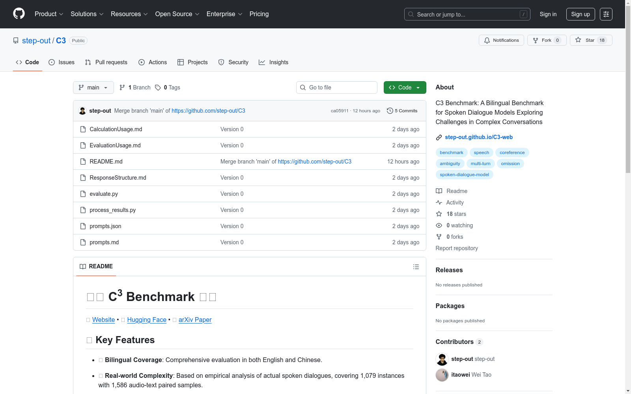Open the green Code dropdown button
This screenshot has height=394, width=631.
405,87
